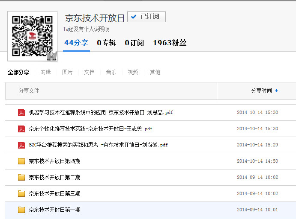The width and height of the screenshot is (296, 219).
Task: Click the PDF icon for 京东个性化推荐技术实践
Action: [21, 129]
